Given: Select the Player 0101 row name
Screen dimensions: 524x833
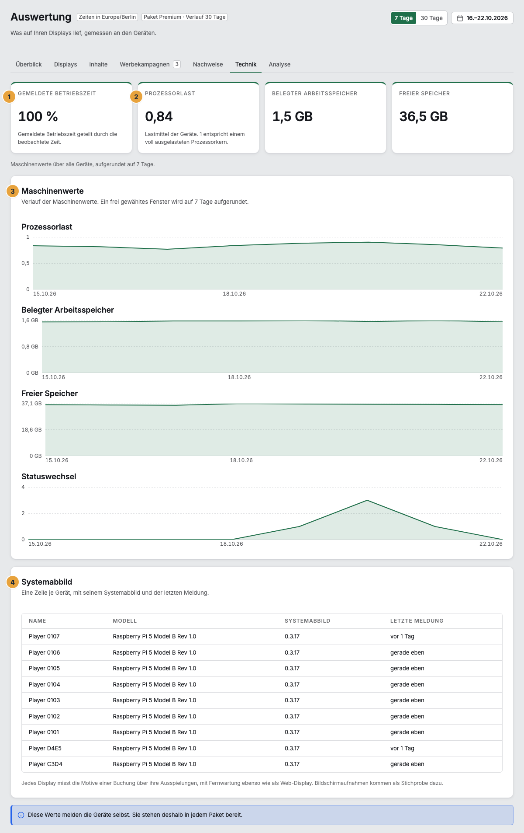Looking at the screenshot, I should (x=44, y=732).
